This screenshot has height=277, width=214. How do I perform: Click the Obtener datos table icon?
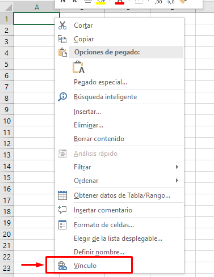point(62,195)
